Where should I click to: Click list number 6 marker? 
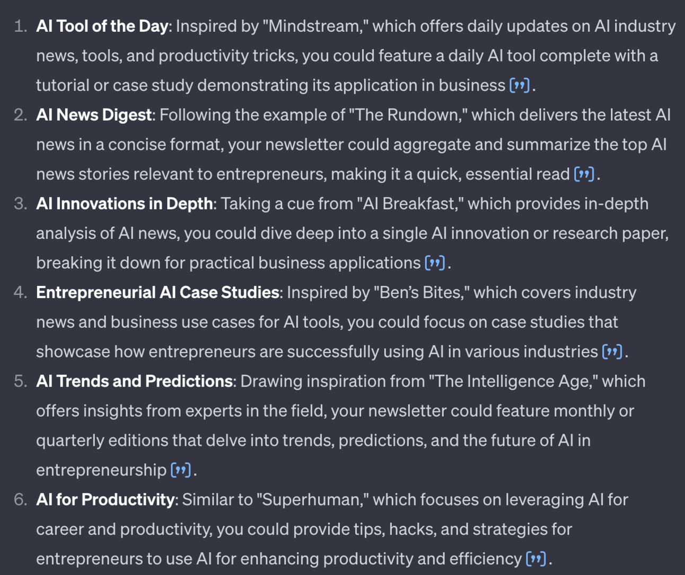pyautogui.click(x=20, y=499)
